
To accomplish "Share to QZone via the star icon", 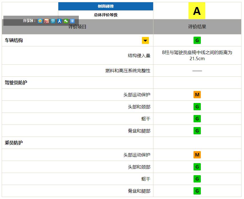I will pyautogui.click(x=40, y=21).
